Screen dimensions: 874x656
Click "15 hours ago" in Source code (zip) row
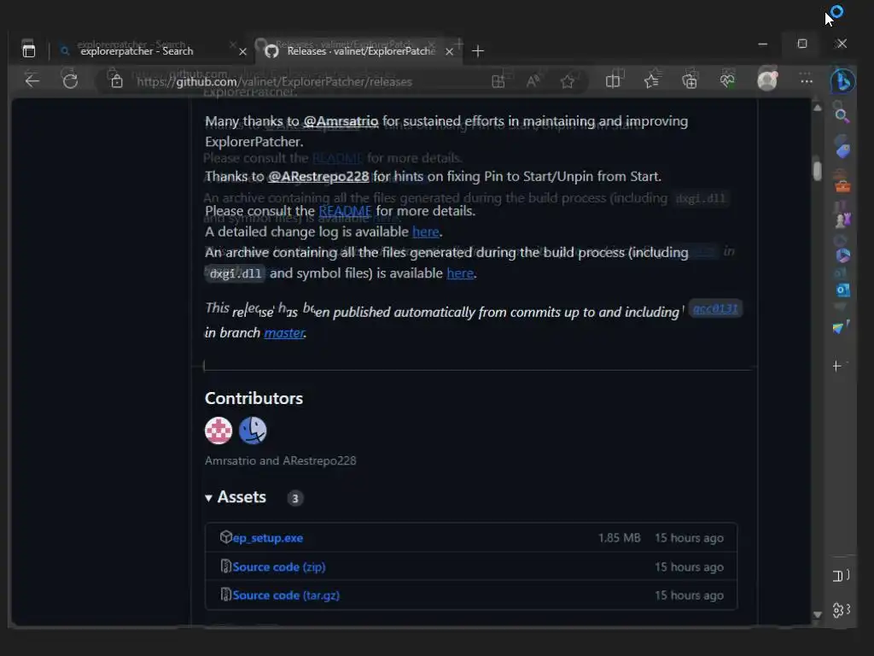pyautogui.click(x=689, y=567)
